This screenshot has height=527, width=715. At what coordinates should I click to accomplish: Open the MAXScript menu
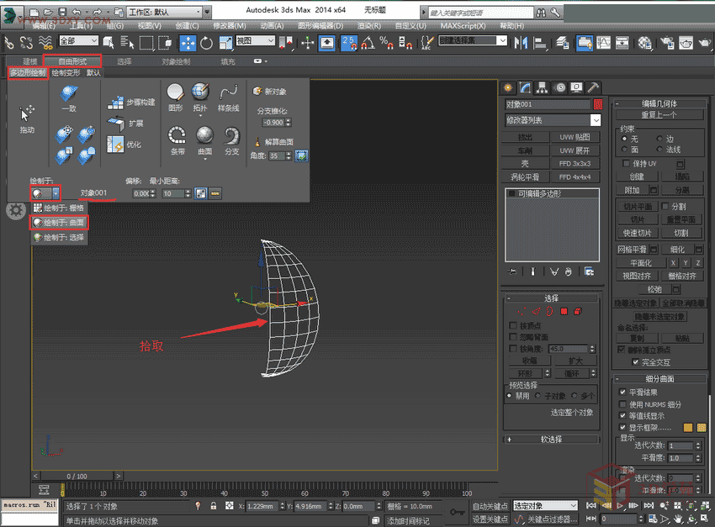pyautogui.click(x=462, y=26)
